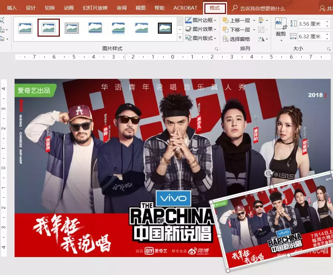Apply the drop shadow rectangle picture style
This screenshot has height=275, width=333.
(95, 28)
